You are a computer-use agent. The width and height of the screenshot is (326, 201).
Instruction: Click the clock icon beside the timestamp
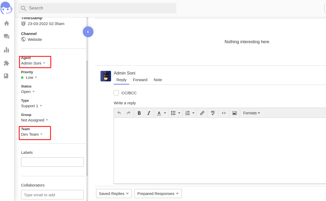[x=23, y=23]
